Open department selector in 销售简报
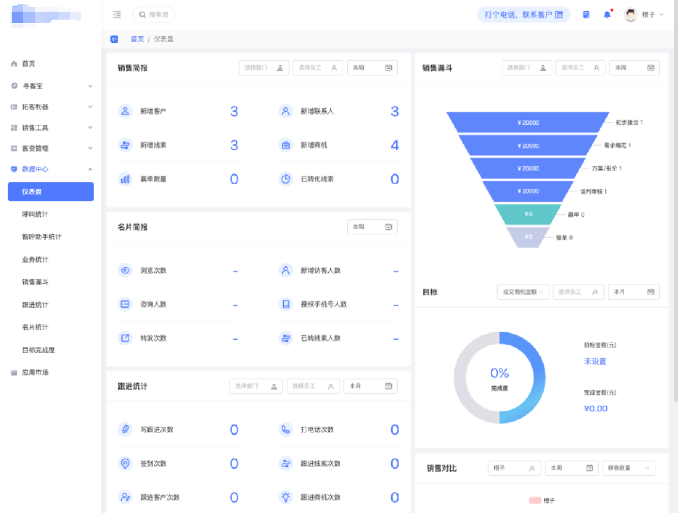 pos(264,68)
